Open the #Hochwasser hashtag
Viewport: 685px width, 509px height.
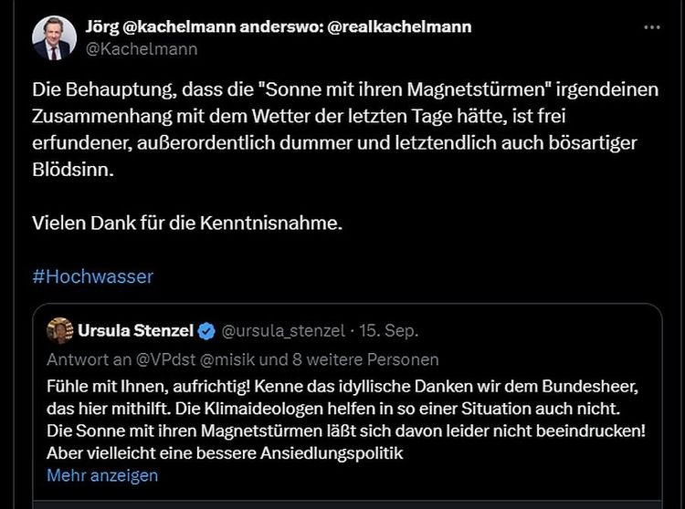pos(92,275)
